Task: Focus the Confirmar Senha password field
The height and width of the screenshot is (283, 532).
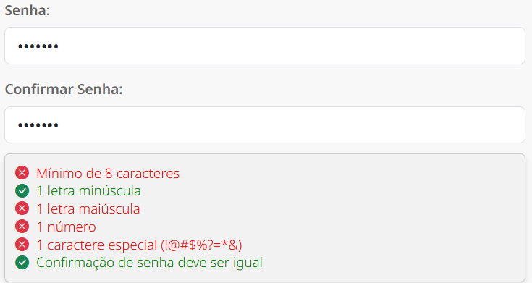Action: (265, 125)
